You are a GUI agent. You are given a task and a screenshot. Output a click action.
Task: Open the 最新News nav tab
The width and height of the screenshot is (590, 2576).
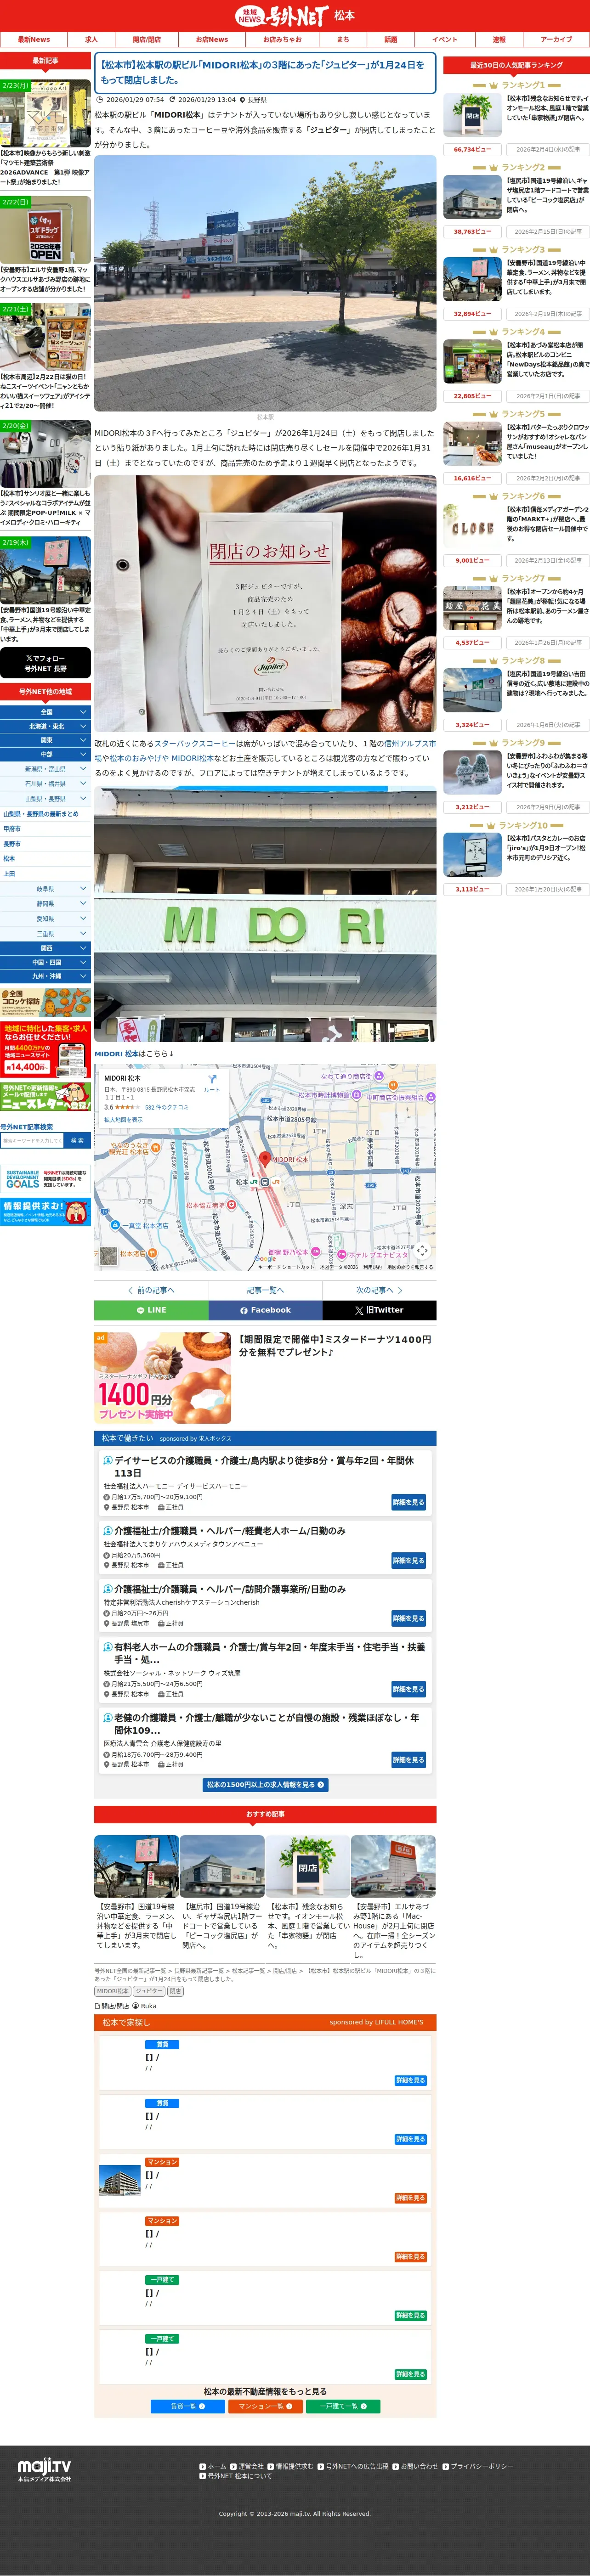pos(33,40)
